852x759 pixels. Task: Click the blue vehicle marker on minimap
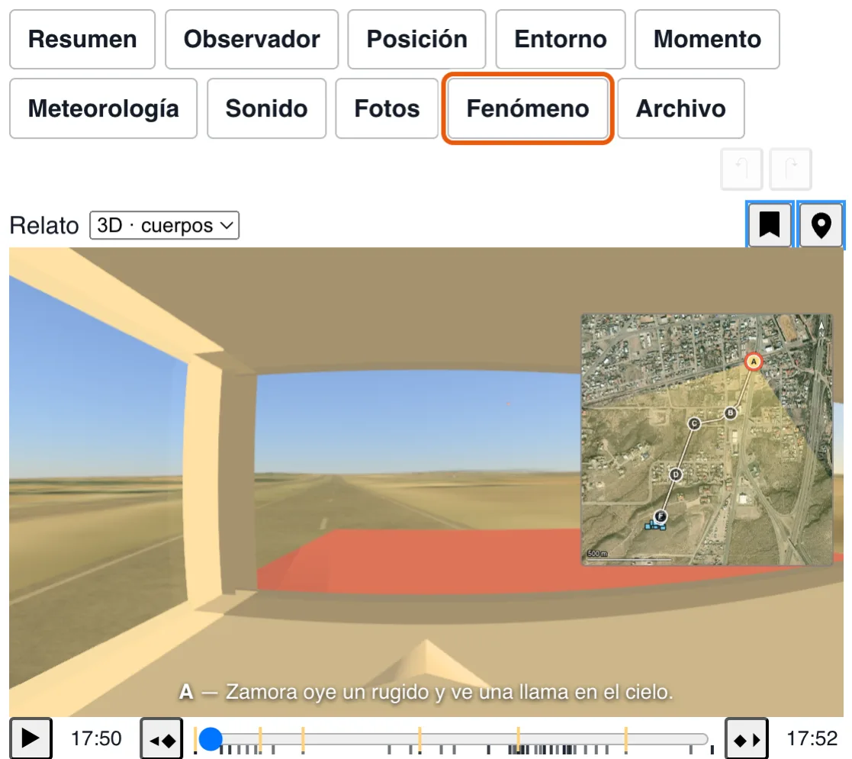click(654, 526)
